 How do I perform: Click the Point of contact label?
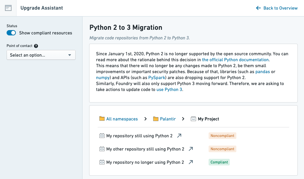(x=19, y=46)
